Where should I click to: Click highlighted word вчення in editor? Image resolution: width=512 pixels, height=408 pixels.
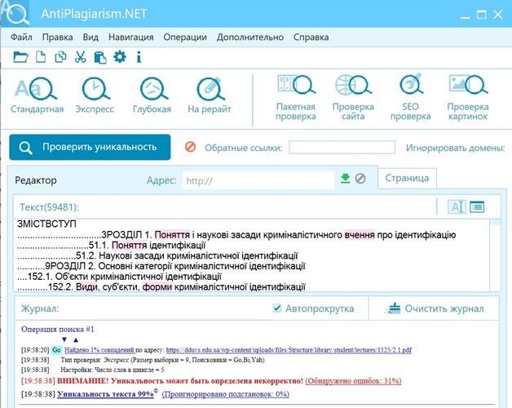click(360, 235)
